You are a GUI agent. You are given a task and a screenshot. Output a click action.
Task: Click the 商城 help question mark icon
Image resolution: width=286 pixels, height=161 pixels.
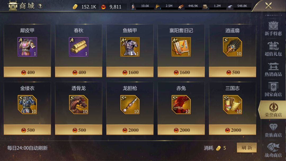pyautogui.click(x=40, y=6)
